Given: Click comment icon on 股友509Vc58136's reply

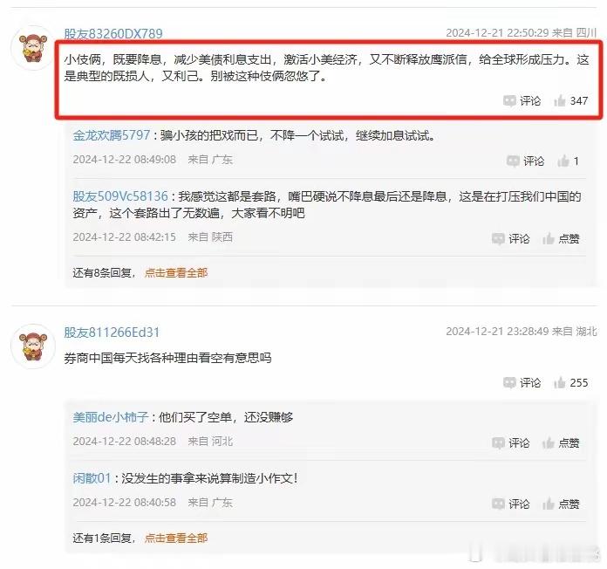Looking at the screenshot, I should [510, 238].
